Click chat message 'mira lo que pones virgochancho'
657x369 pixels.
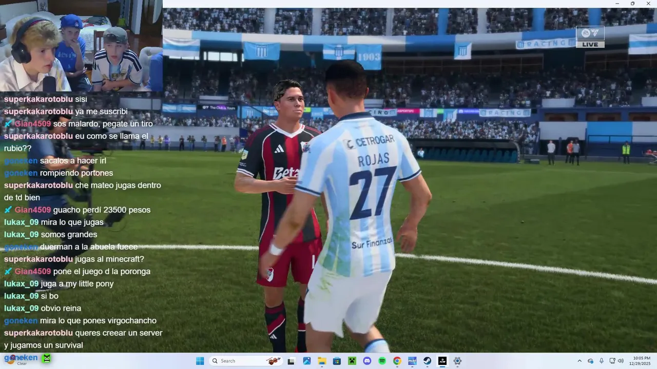[x=98, y=320]
